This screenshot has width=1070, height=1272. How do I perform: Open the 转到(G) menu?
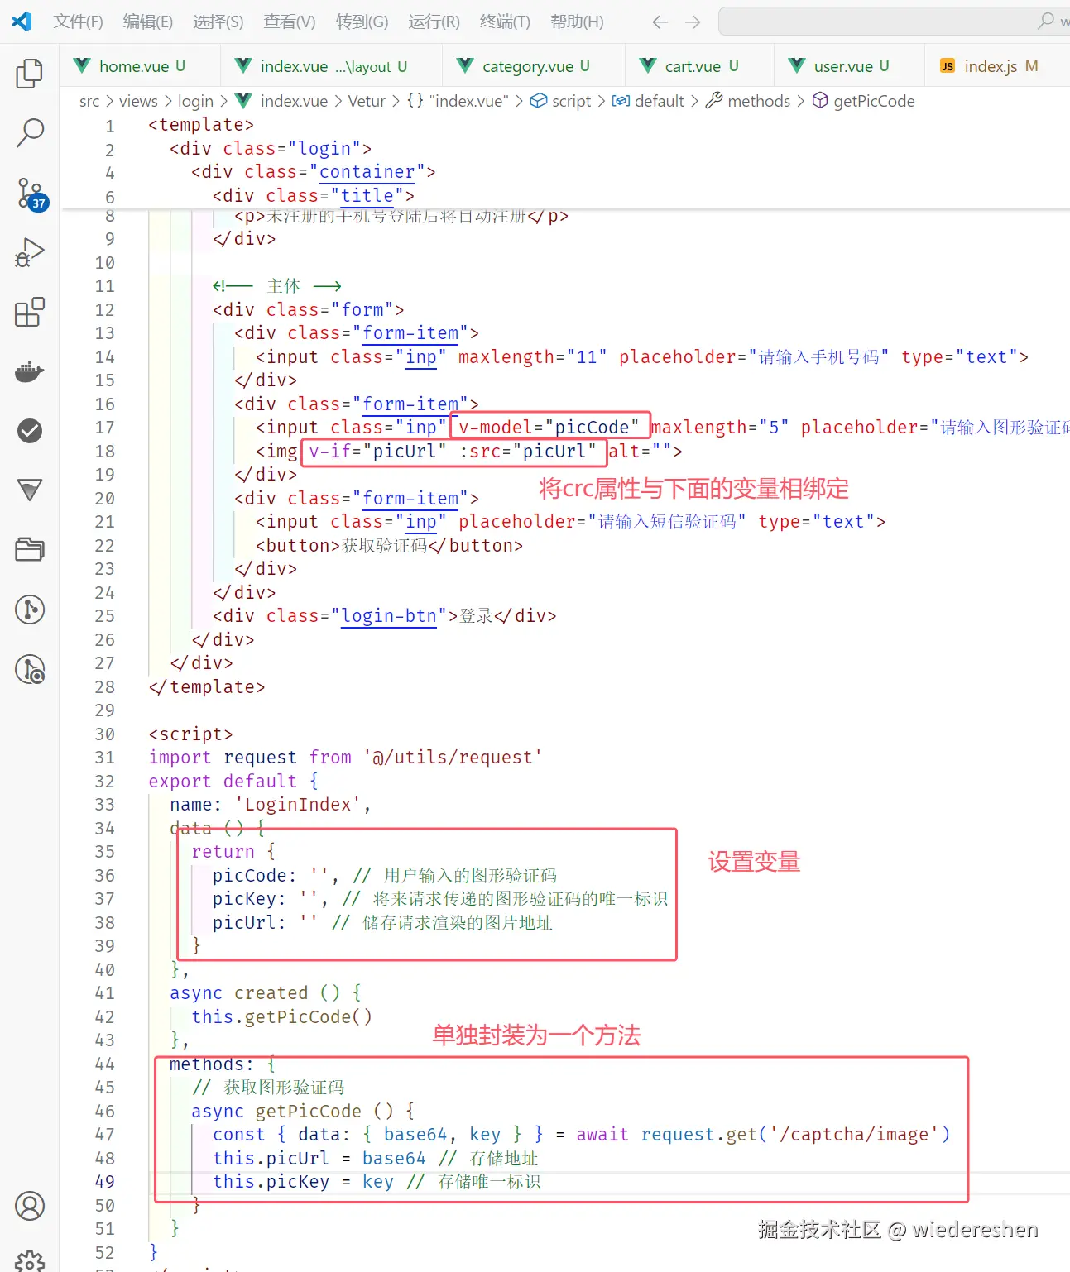pos(362,22)
